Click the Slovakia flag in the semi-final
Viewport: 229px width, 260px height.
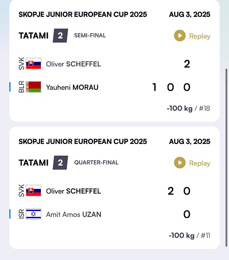34,63
